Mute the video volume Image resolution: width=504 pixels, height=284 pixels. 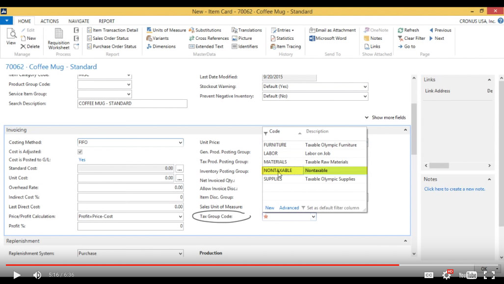37,275
